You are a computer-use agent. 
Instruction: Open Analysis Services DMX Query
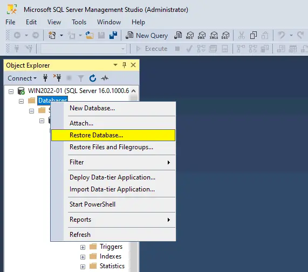tap(202, 36)
